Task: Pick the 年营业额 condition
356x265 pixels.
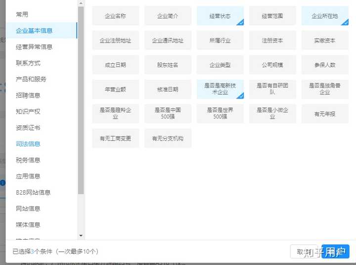Action: [116, 89]
